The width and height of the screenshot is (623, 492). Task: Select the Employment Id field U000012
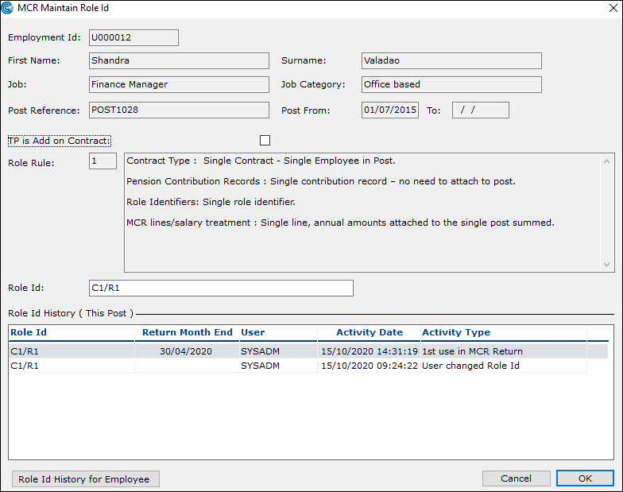133,38
